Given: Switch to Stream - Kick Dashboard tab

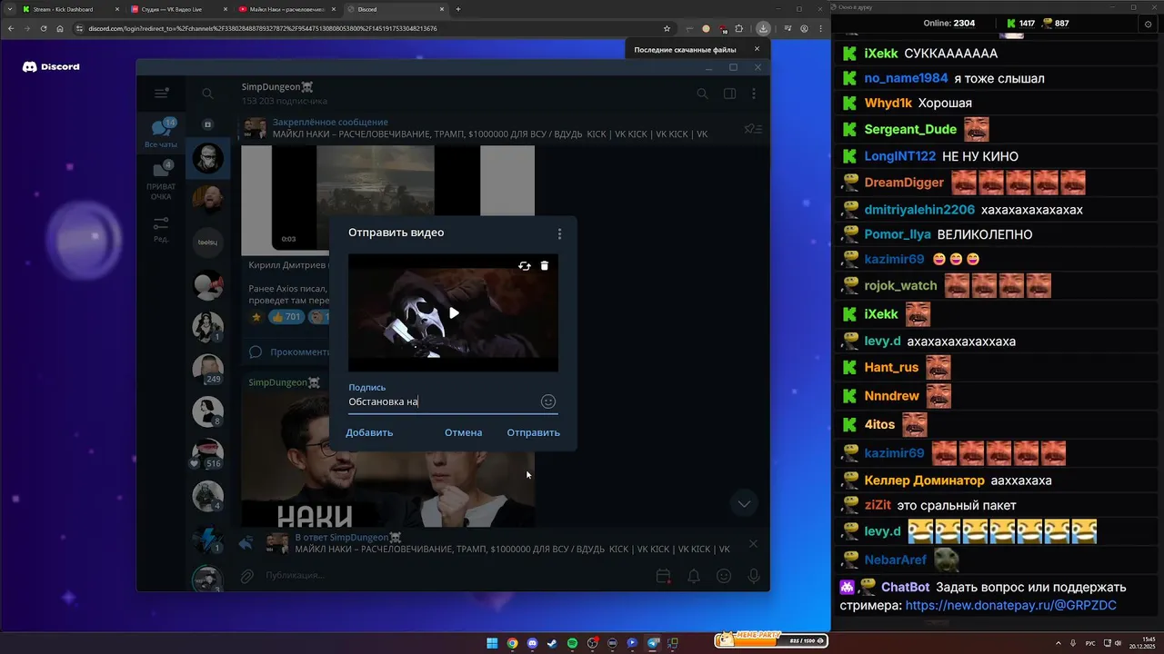Looking at the screenshot, I should [x=69, y=9].
